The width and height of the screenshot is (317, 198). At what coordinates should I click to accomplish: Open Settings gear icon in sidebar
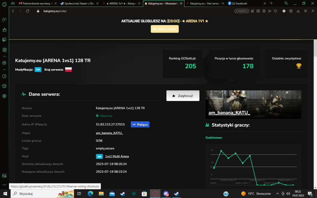(4, 96)
